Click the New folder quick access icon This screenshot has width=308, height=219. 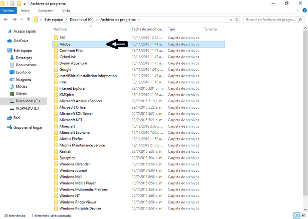click(x=19, y=4)
